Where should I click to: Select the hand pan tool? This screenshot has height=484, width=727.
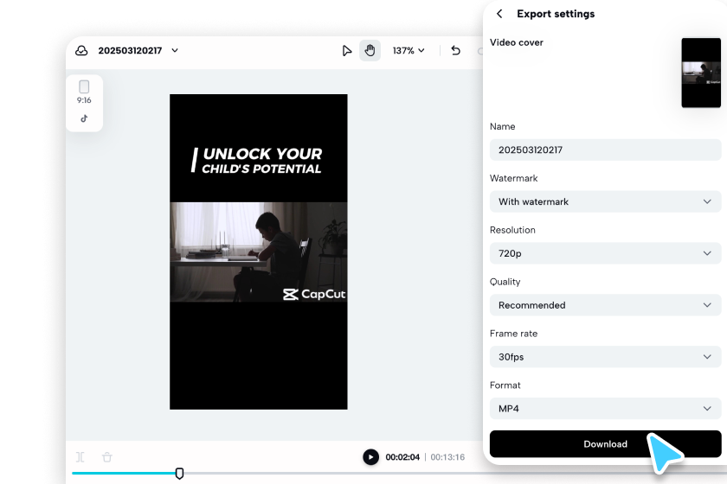click(370, 50)
